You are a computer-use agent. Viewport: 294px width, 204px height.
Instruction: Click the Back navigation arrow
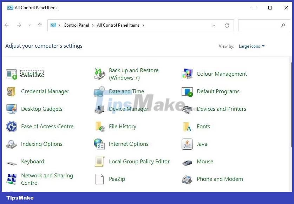tap(6, 25)
